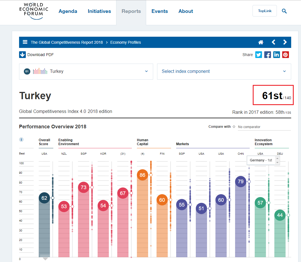
Task: Click the NZL best performer label
Action: point(64,154)
